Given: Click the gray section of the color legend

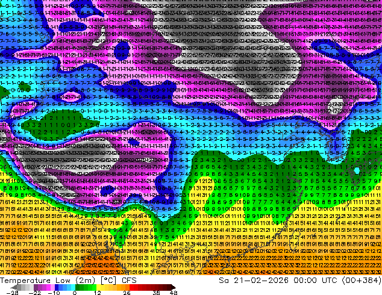Looking at the screenshot, I should [25, 287].
